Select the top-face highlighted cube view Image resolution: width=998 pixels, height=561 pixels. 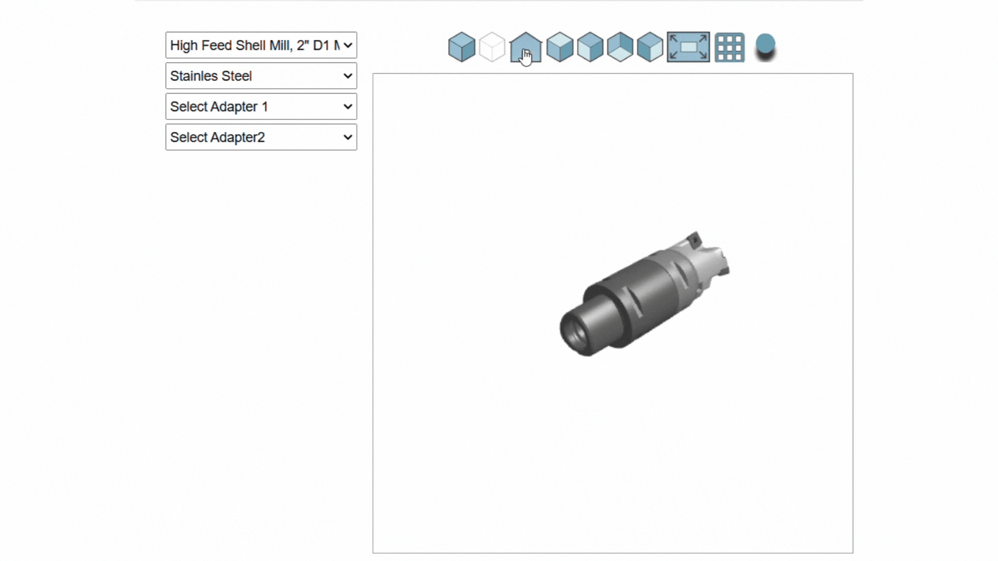click(560, 47)
